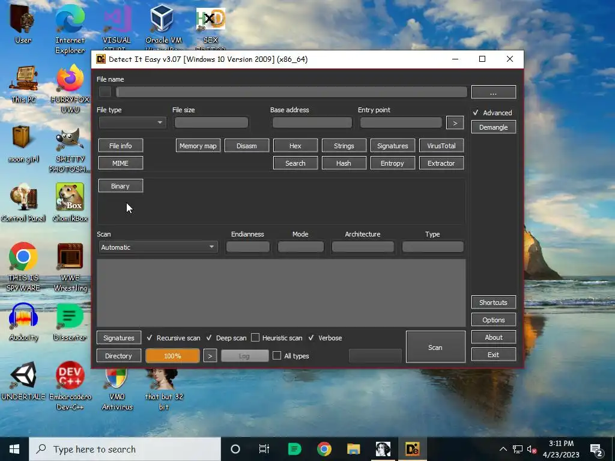Open the Task View taskbar button
615x461 pixels.
tap(264, 449)
